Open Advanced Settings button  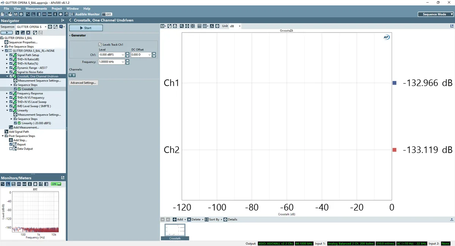tap(83, 83)
